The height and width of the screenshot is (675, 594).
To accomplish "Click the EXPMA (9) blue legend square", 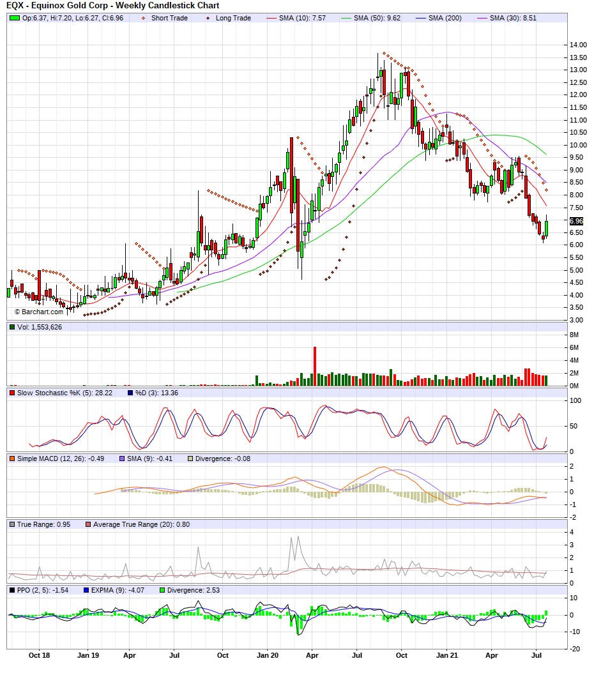I will [86, 590].
